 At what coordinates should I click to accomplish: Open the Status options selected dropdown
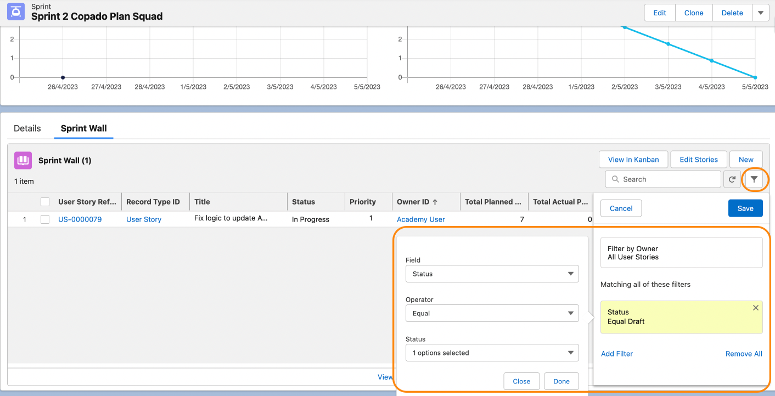492,353
